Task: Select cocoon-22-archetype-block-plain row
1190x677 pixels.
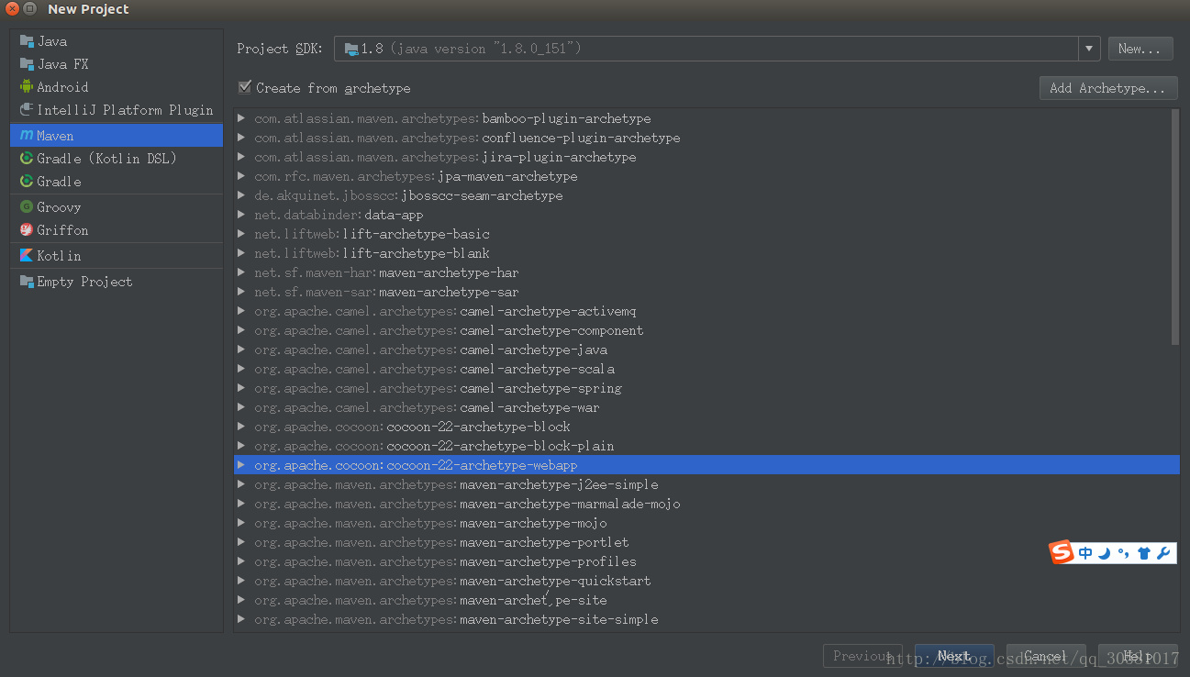Action: 706,446
